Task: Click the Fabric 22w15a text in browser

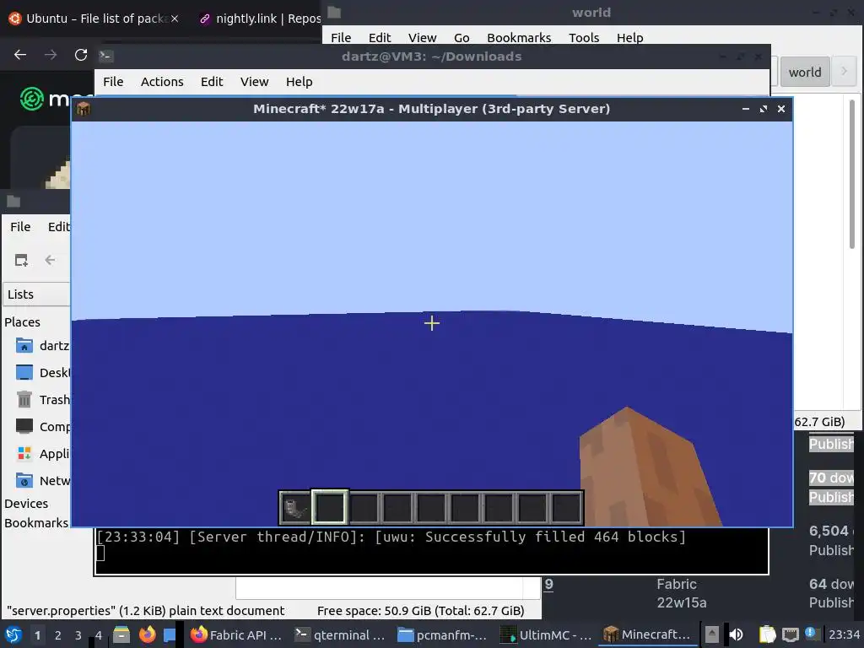Action: (681, 593)
